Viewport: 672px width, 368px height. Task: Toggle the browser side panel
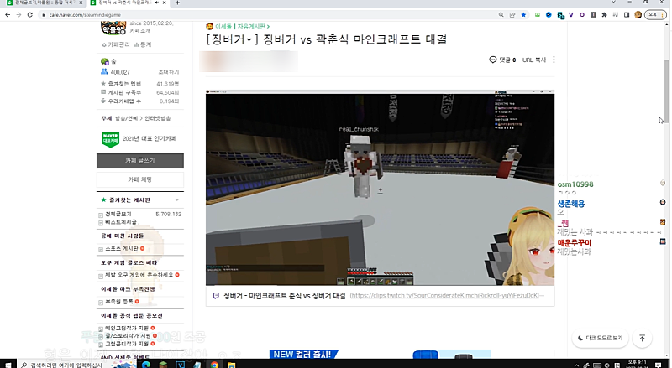pyautogui.click(x=627, y=14)
